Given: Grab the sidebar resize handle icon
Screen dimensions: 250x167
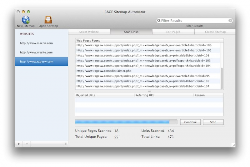Looking at the screenshot, I should click(x=66, y=144).
